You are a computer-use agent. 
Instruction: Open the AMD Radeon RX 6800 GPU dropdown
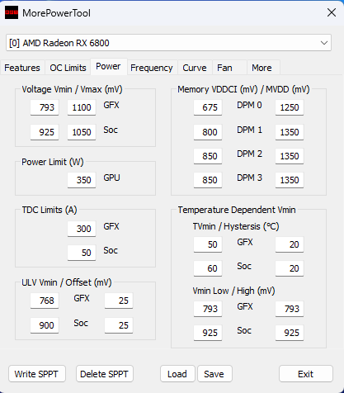coord(168,43)
